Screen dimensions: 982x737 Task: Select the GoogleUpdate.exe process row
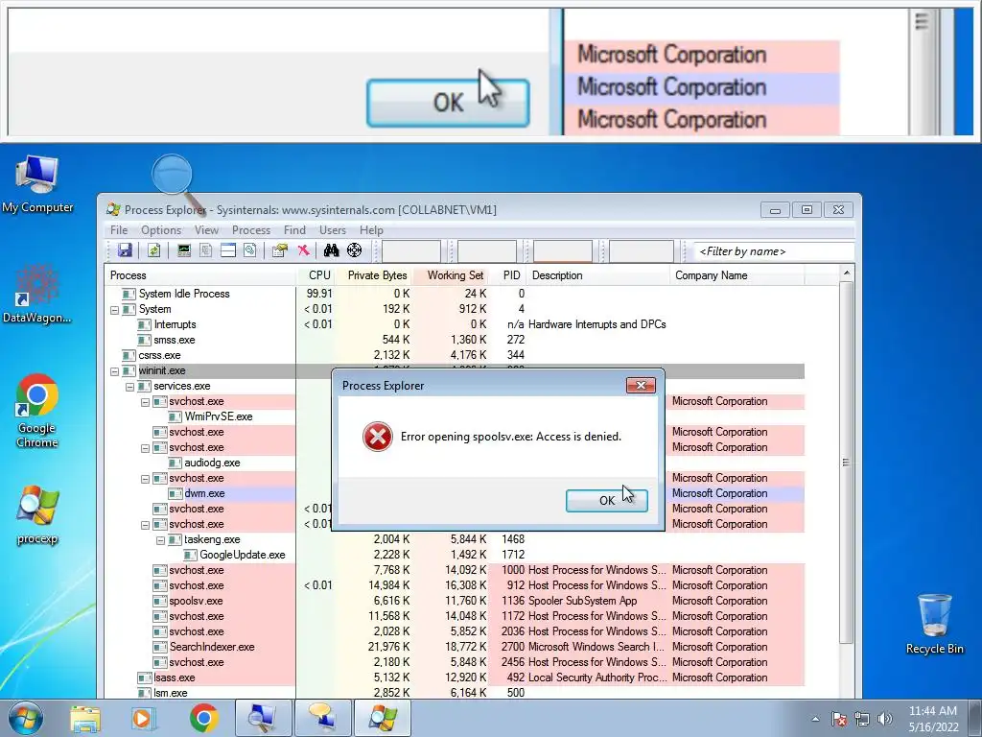456,555
